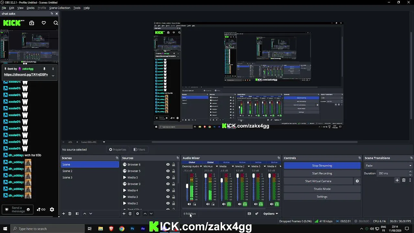
Task: Open Desktop Audio channel dropdown
Action: 201,166
